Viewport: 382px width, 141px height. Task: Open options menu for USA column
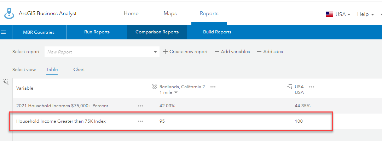pyautogui.click(x=312, y=87)
